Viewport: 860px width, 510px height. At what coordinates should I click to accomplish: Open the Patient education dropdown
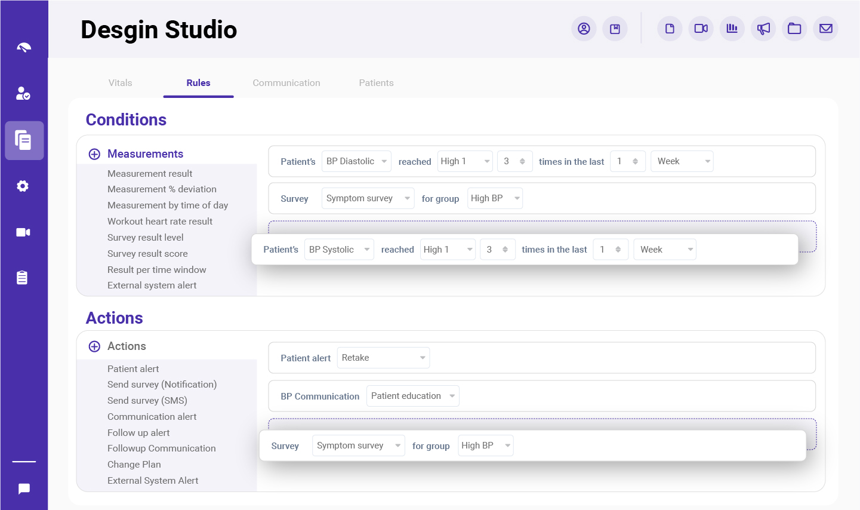(x=412, y=396)
